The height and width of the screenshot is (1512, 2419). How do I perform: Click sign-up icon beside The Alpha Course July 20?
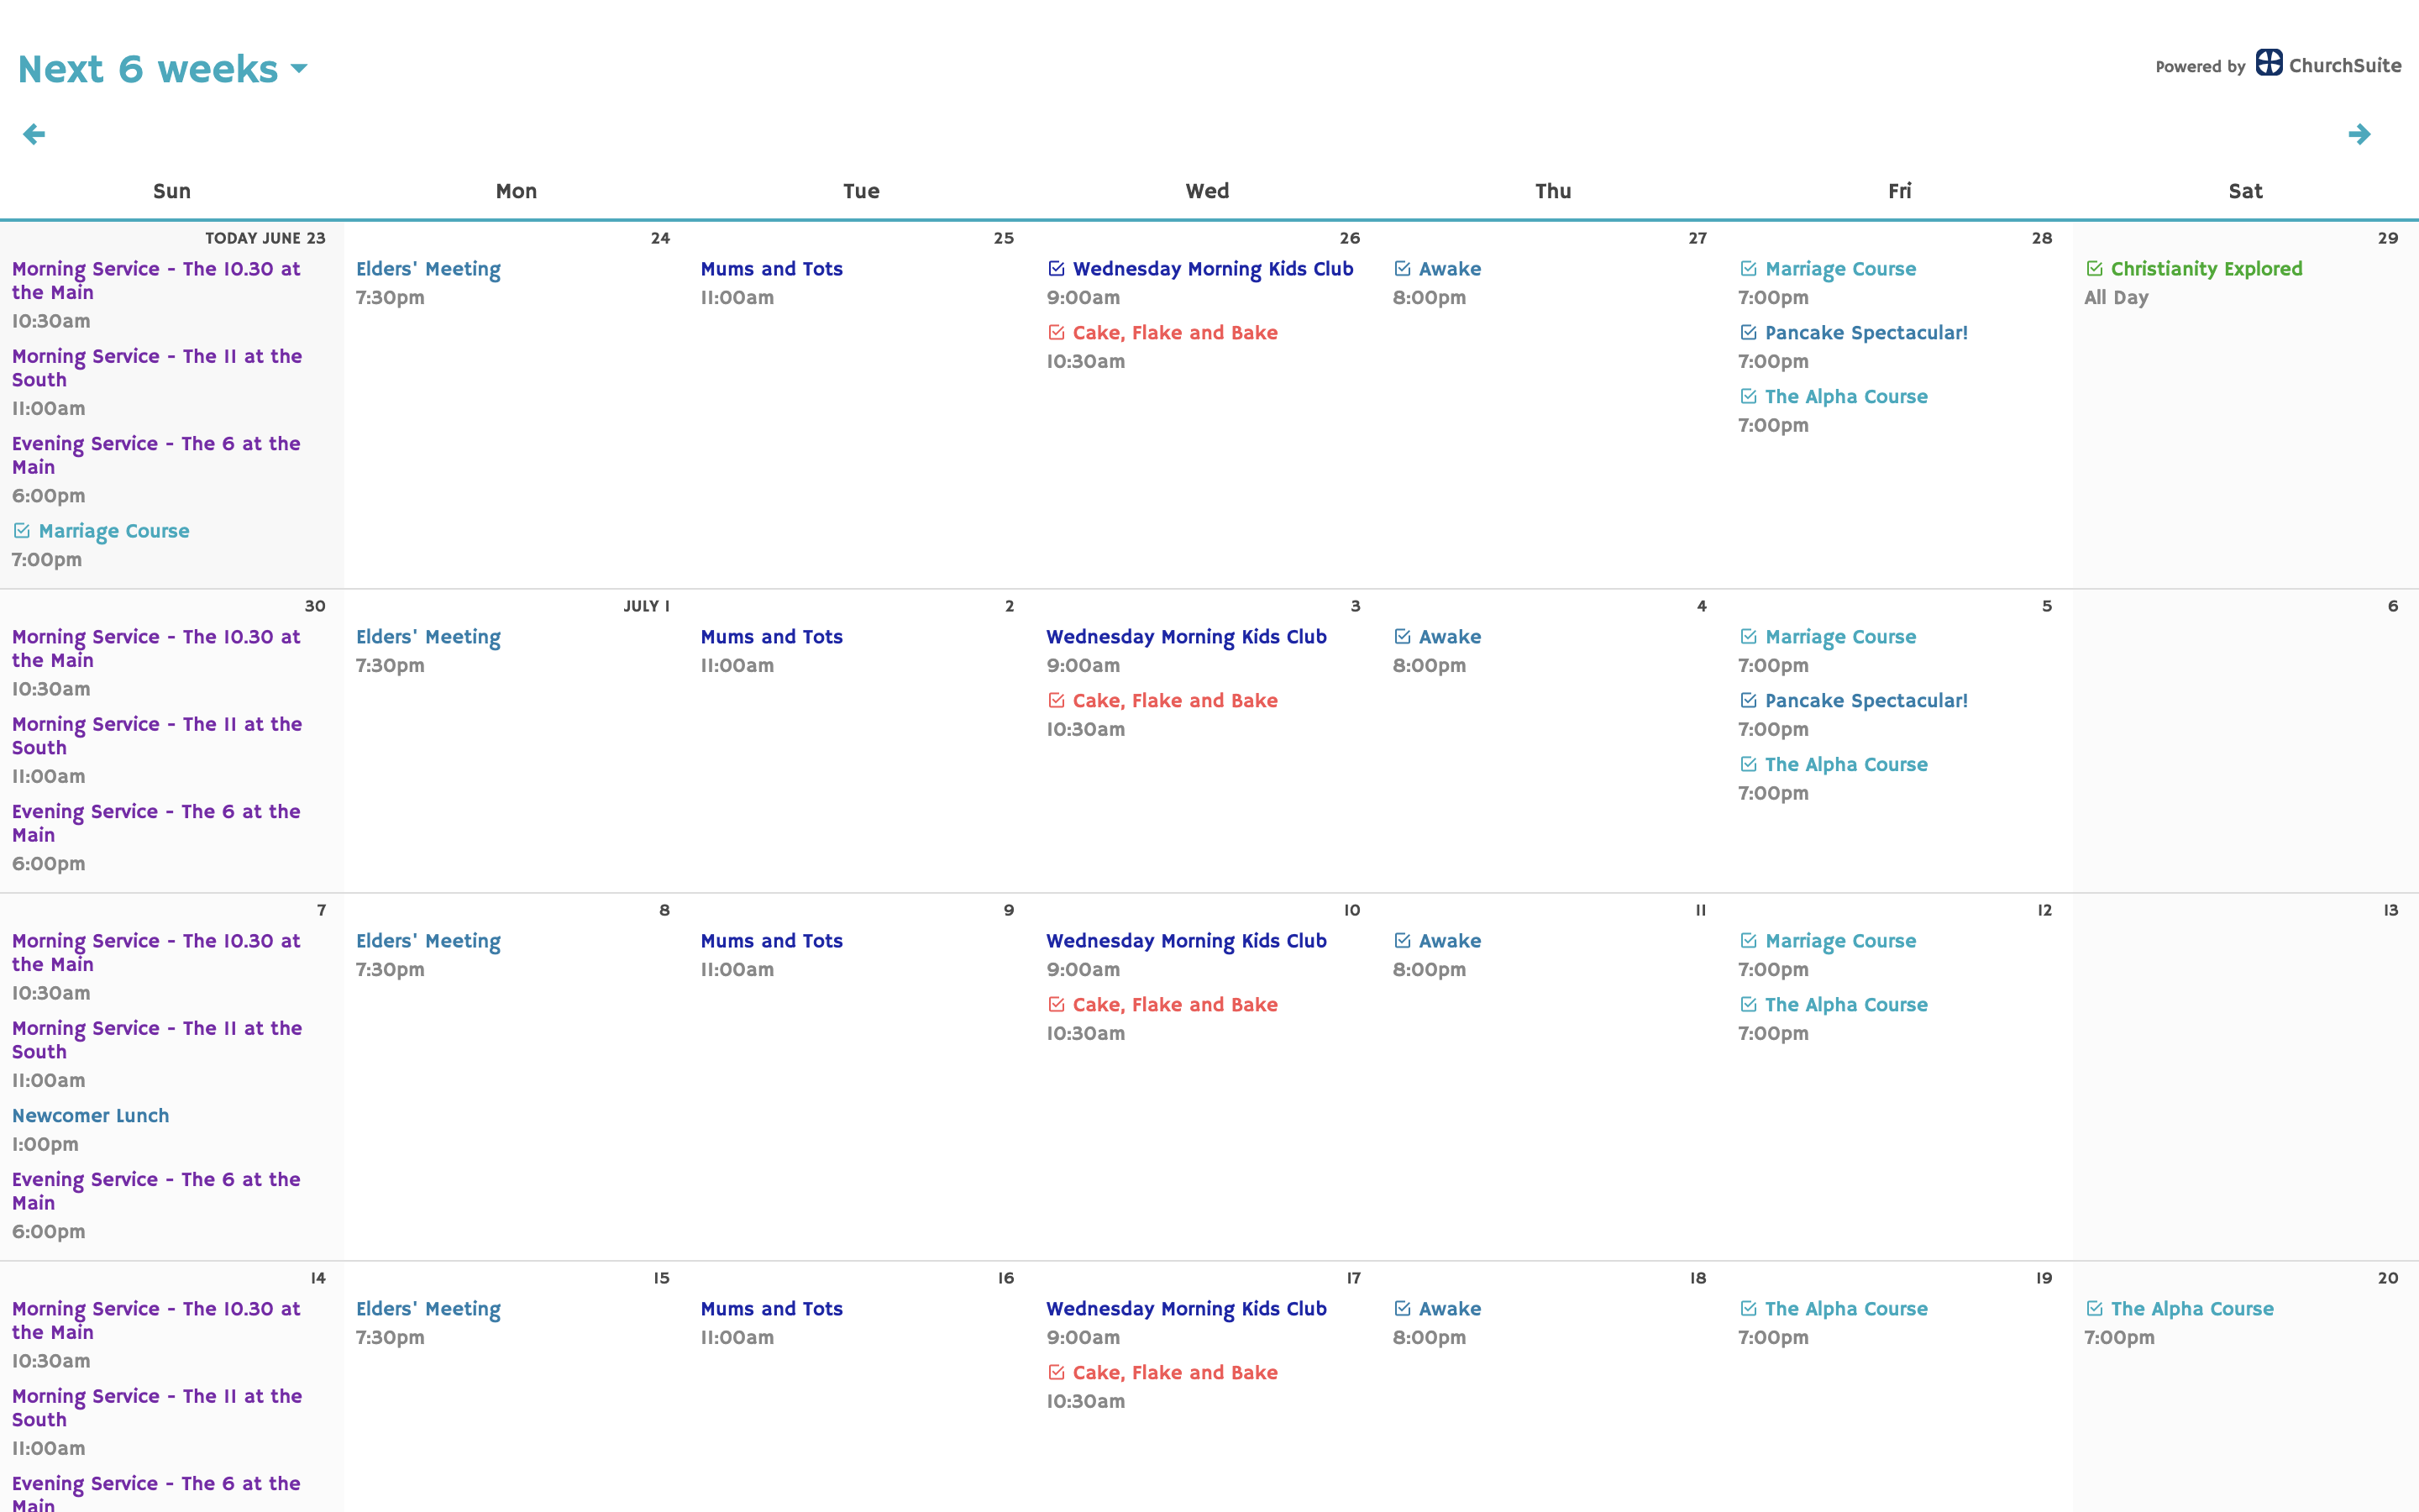coord(2094,1309)
